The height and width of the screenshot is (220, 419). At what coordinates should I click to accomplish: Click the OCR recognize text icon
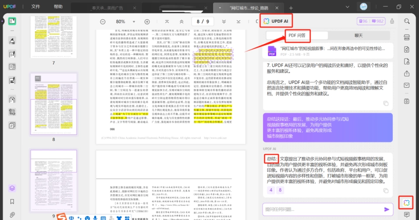[407, 38]
